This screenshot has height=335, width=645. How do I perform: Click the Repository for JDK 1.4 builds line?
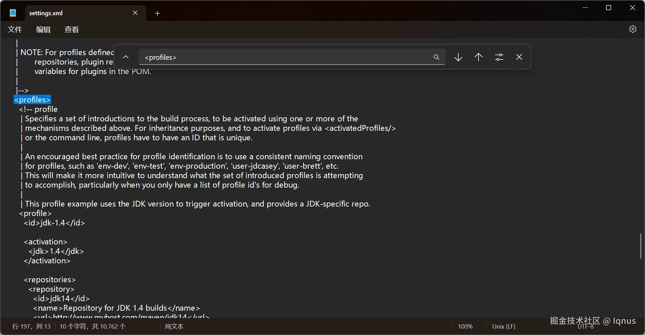point(117,308)
